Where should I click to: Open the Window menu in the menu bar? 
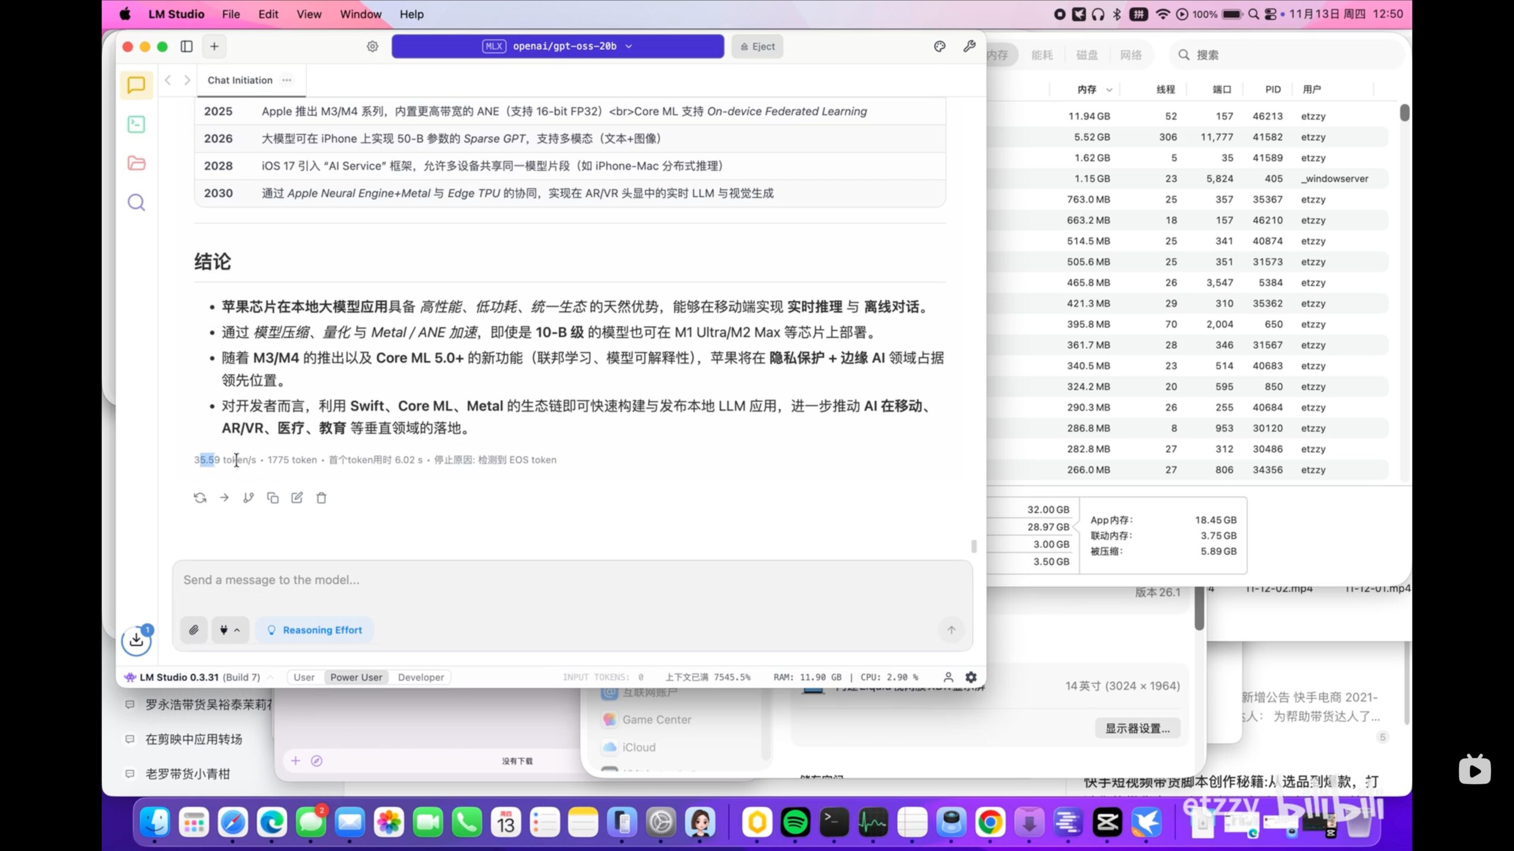(x=360, y=14)
